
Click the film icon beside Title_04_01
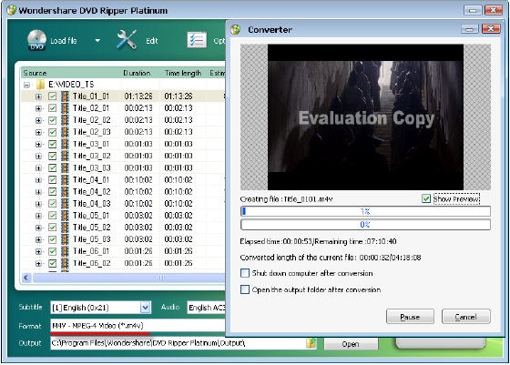[65, 179]
